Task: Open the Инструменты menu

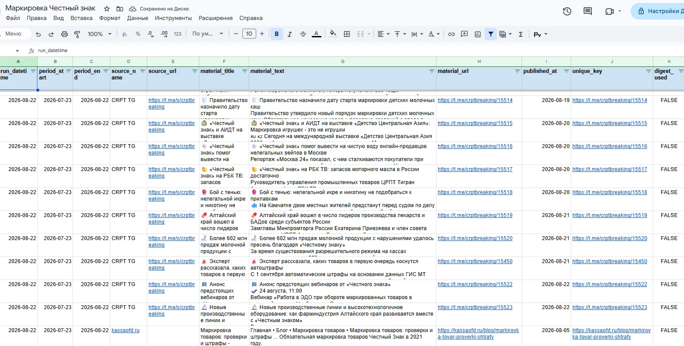Action: pyautogui.click(x=173, y=18)
